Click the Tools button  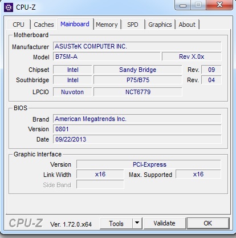(x=116, y=223)
